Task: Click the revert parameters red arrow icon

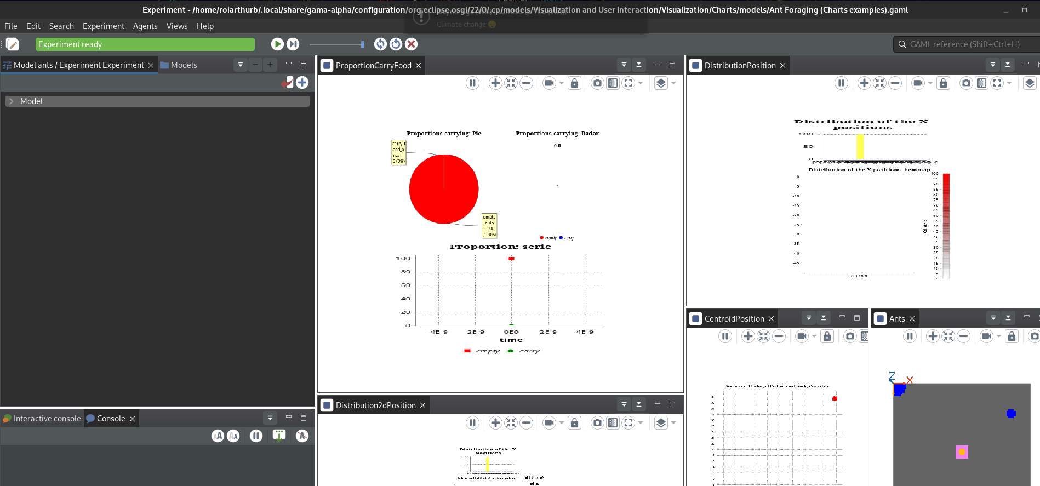Action: (x=287, y=83)
